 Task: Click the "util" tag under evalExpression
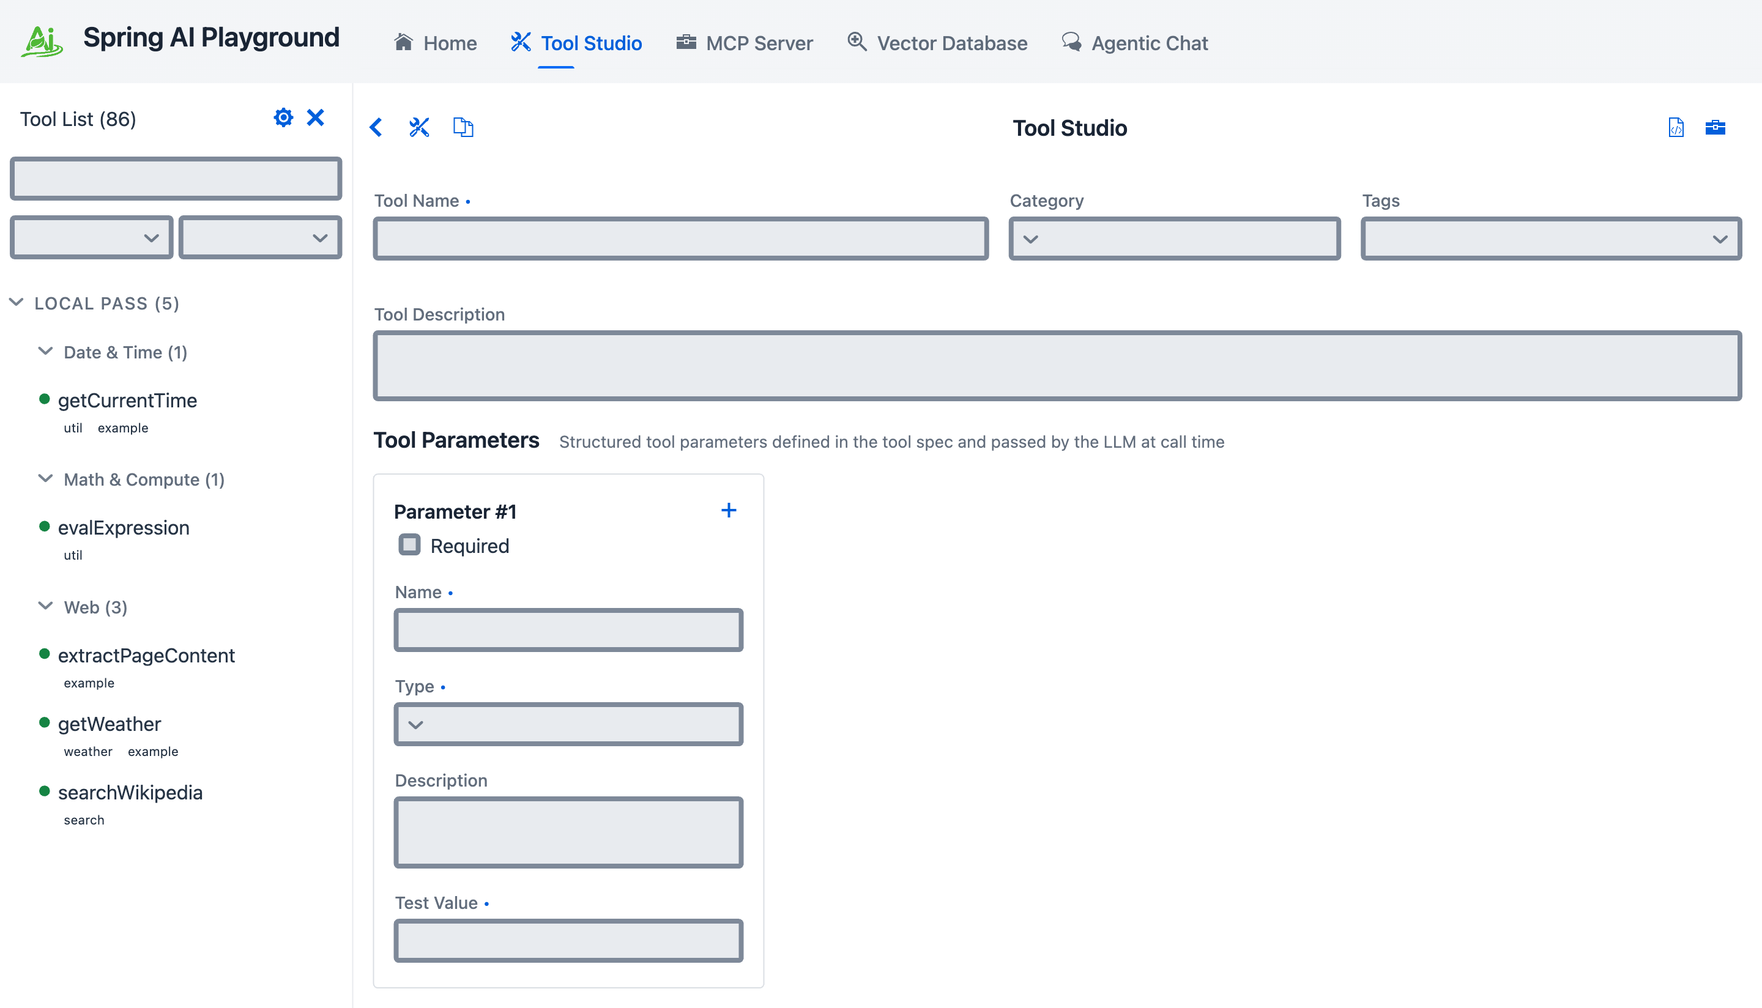pyautogui.click(x=73, y=555)
